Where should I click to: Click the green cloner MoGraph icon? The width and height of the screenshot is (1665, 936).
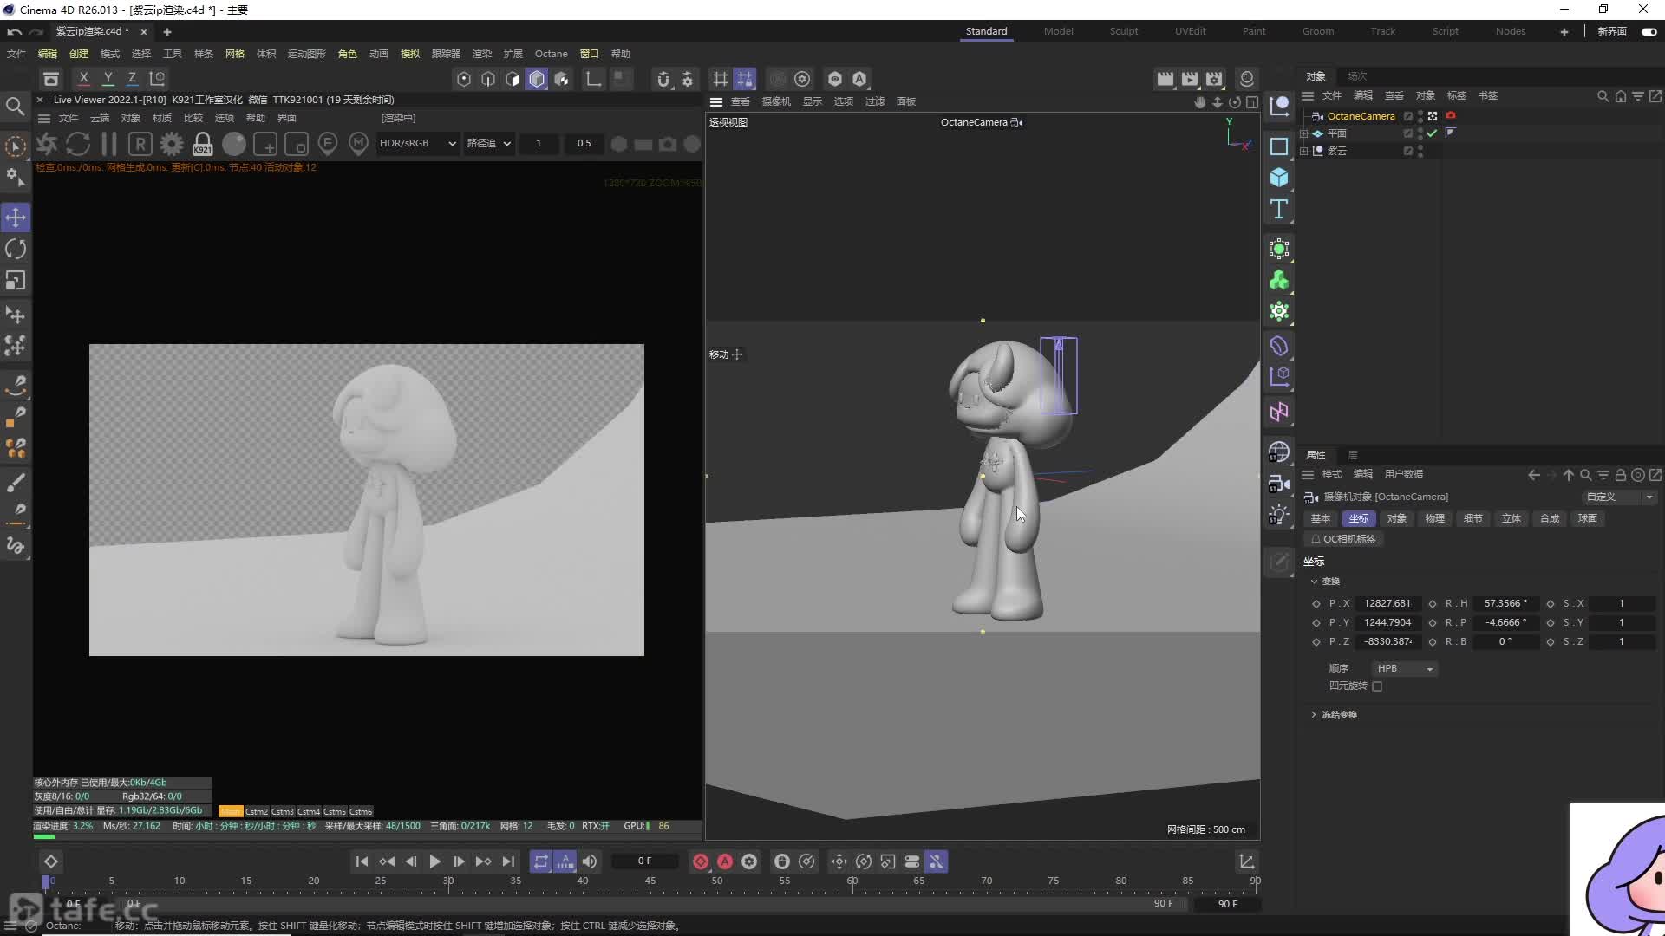[1279, 280]
